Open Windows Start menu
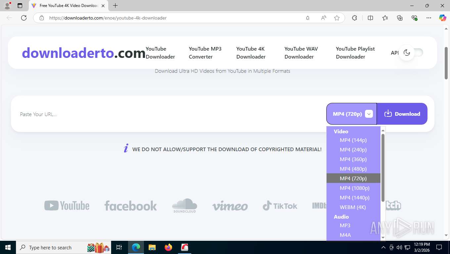The image size is (450, 254). 8,247
